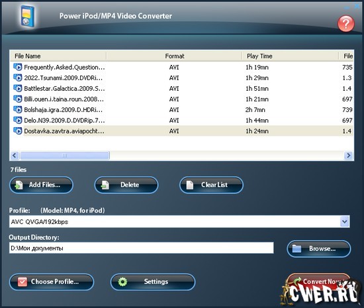Click video icon beside Battlestar.Galactica.2009 file

[x=18, y=88]
